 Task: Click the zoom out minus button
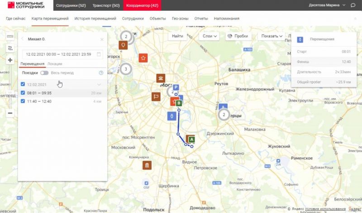pos(10,113)
